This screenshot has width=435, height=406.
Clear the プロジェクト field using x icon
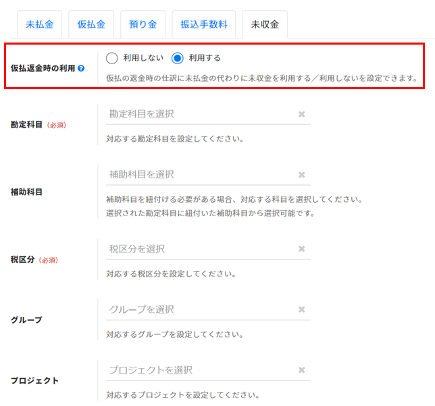[302, 370]
